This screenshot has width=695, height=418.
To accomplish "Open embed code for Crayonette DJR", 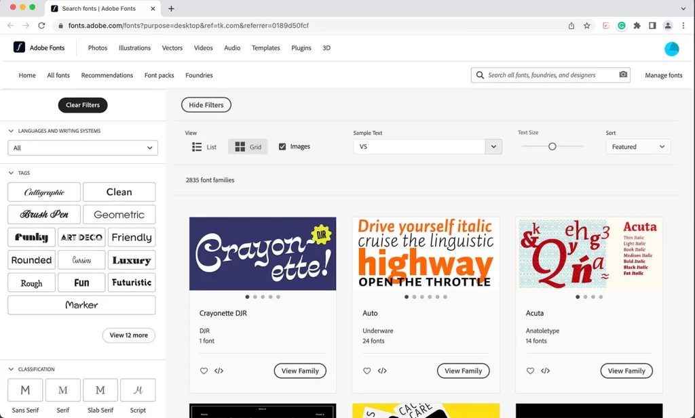I will click(x=219, y=371).
